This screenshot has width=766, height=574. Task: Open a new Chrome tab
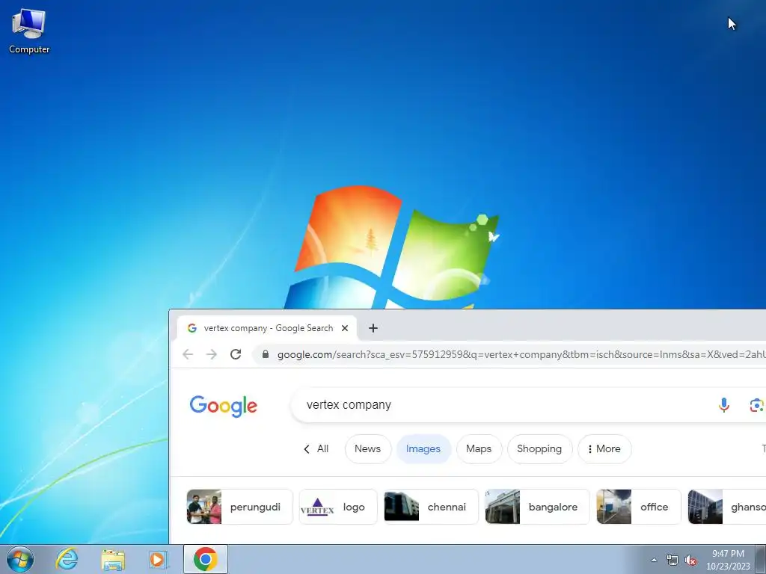tap(373, 328)
